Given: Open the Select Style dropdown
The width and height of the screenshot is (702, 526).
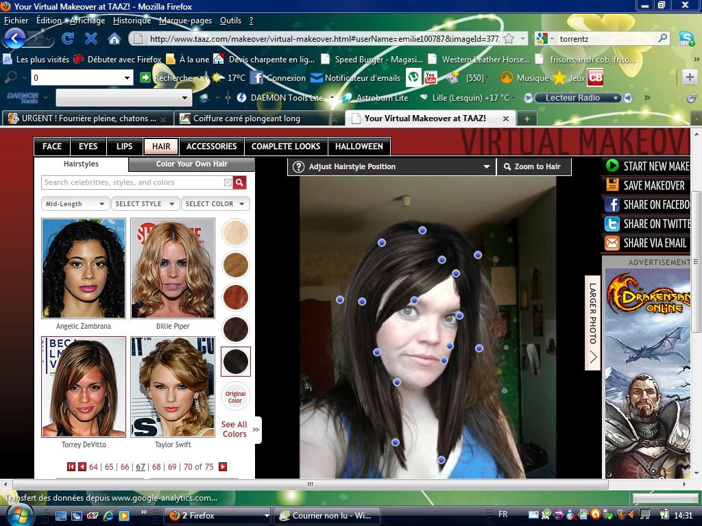Looking at the screenshot, I should (x=145, y=203).
